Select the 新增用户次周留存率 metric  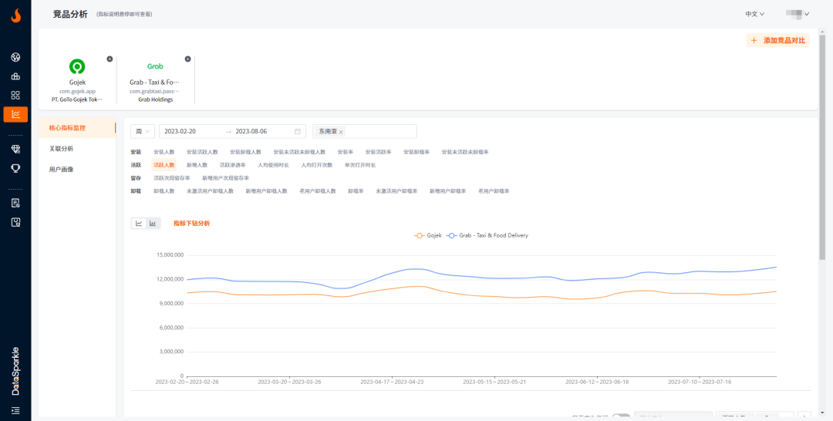225,178
